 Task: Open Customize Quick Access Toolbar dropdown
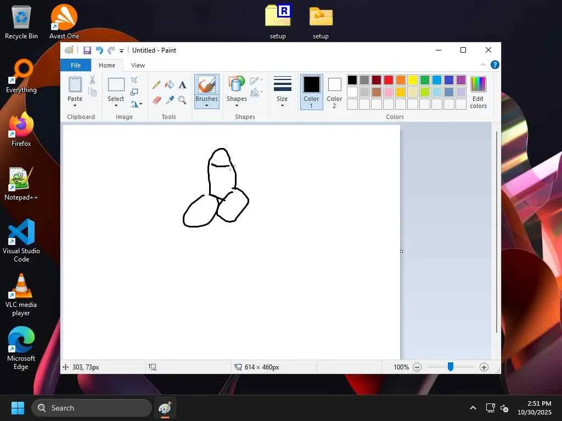pyautogui.click(x=121, y=51)
